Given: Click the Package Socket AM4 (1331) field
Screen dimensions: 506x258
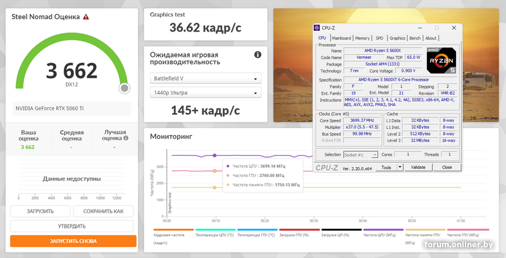Looking at the screenshot, I should 383,64.
